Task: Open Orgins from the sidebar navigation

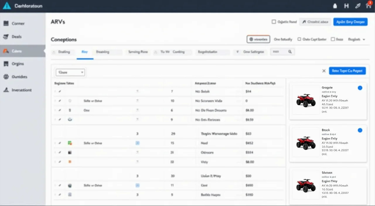Action: [x=18, y=63]
